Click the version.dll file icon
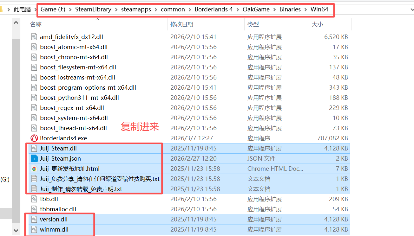The width and height of the screenshot is (414, 236). click(34, 219)
